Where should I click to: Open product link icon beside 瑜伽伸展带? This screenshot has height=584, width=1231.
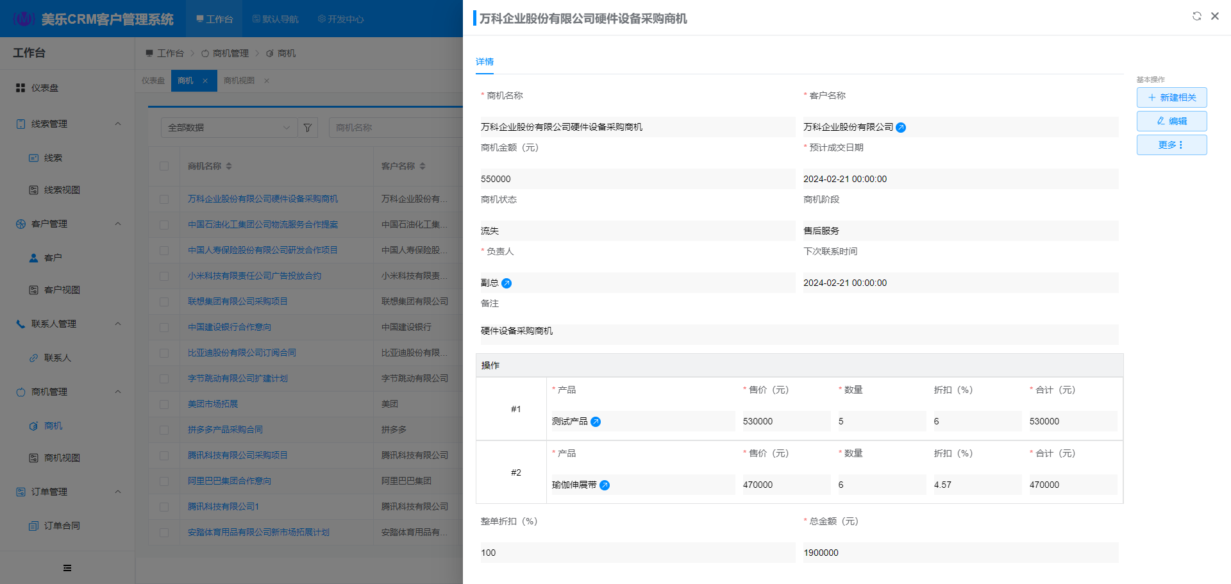tap(605, 485)
